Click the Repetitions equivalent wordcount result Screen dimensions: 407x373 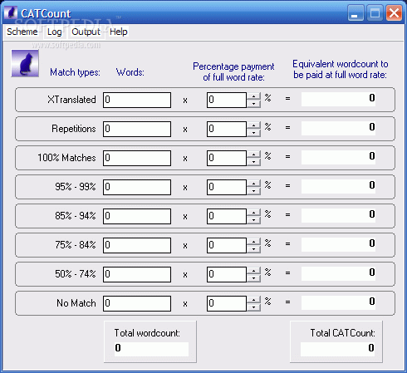338,128
